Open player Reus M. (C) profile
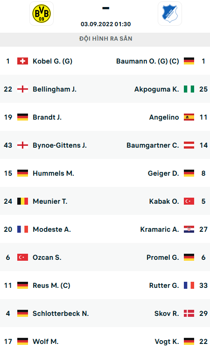 pos(51,286)
